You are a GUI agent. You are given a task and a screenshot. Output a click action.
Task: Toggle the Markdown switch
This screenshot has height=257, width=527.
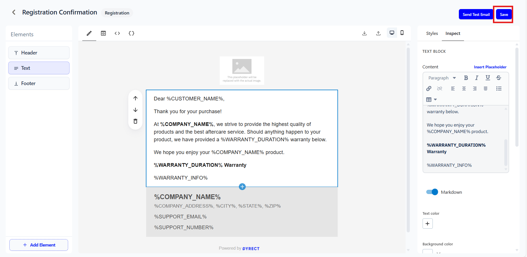click(x=432, y=192)
